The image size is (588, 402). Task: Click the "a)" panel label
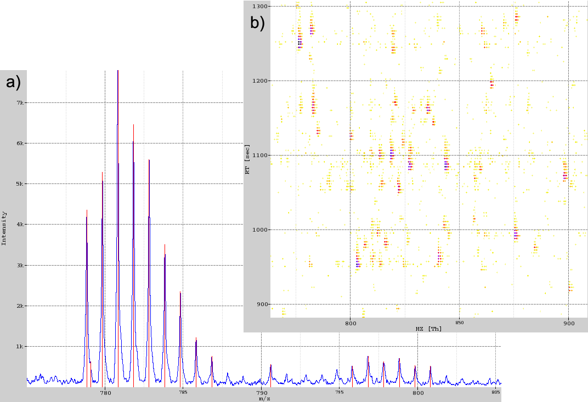(x=13, y=82)
